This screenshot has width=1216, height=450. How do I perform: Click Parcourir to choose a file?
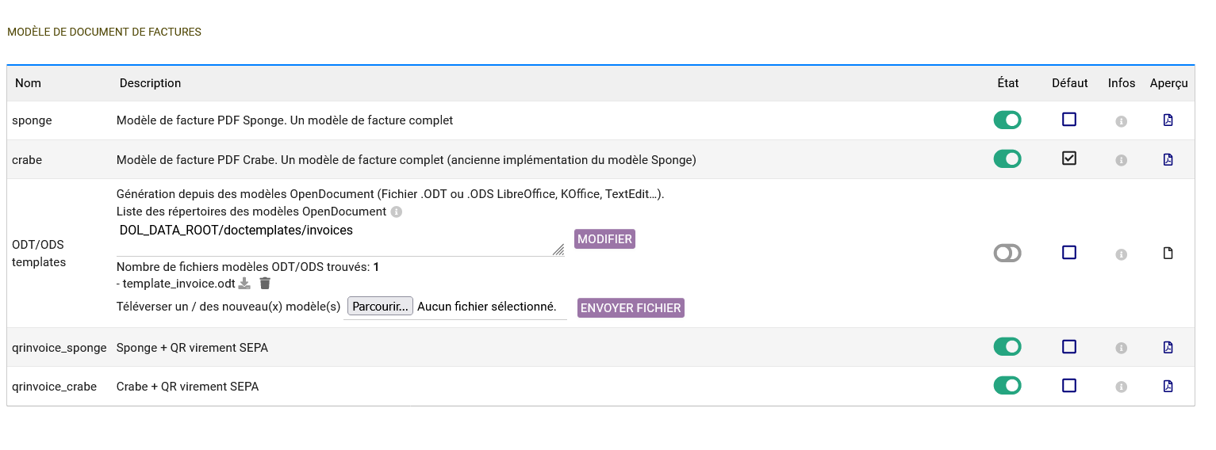[380, 307]
